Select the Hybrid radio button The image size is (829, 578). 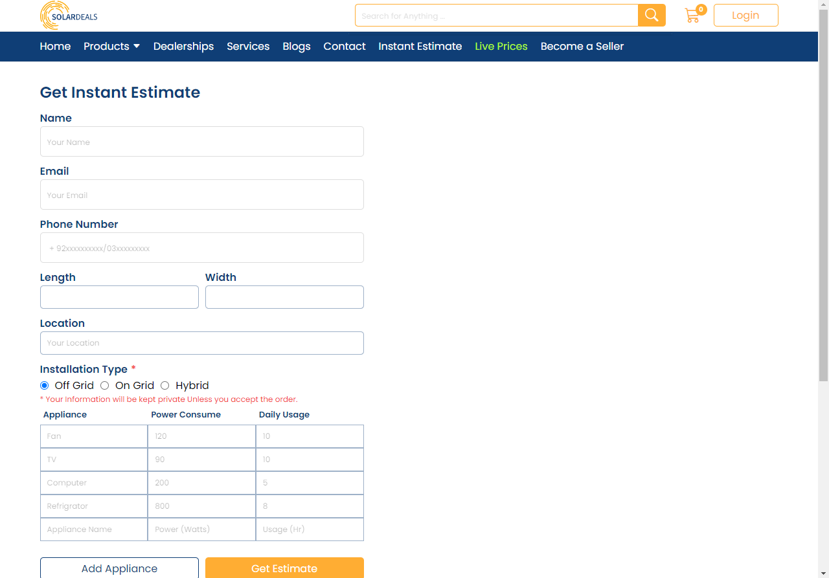(x=165, y=386)
